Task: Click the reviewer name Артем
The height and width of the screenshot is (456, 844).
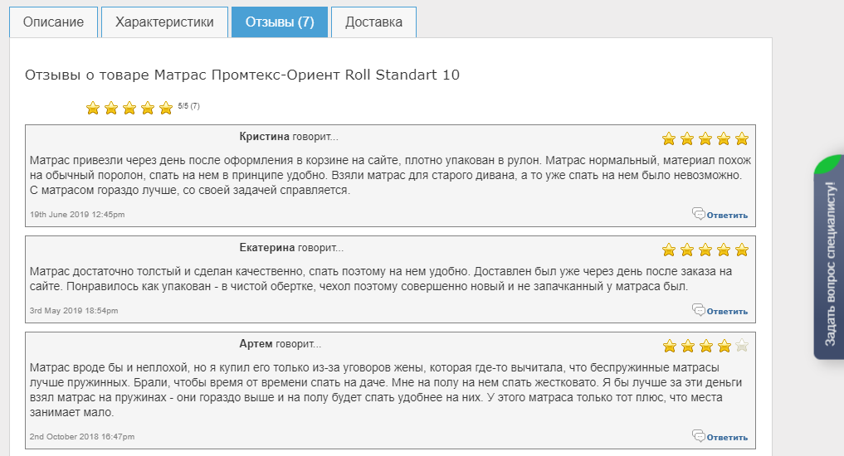Action: click(x=256, y=344)
